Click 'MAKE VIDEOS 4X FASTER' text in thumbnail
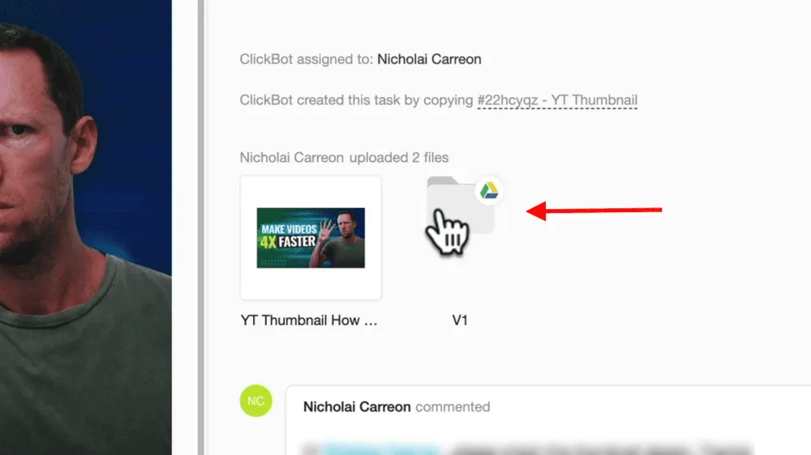 click(289, 236)
